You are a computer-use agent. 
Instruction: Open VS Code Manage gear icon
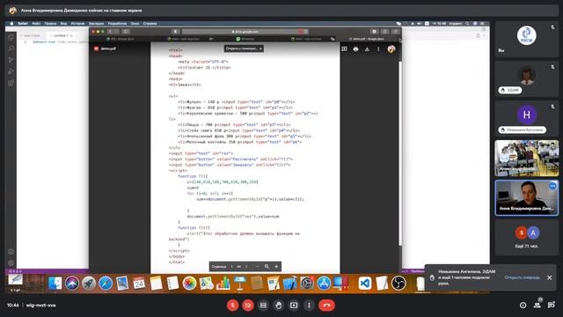11,262
